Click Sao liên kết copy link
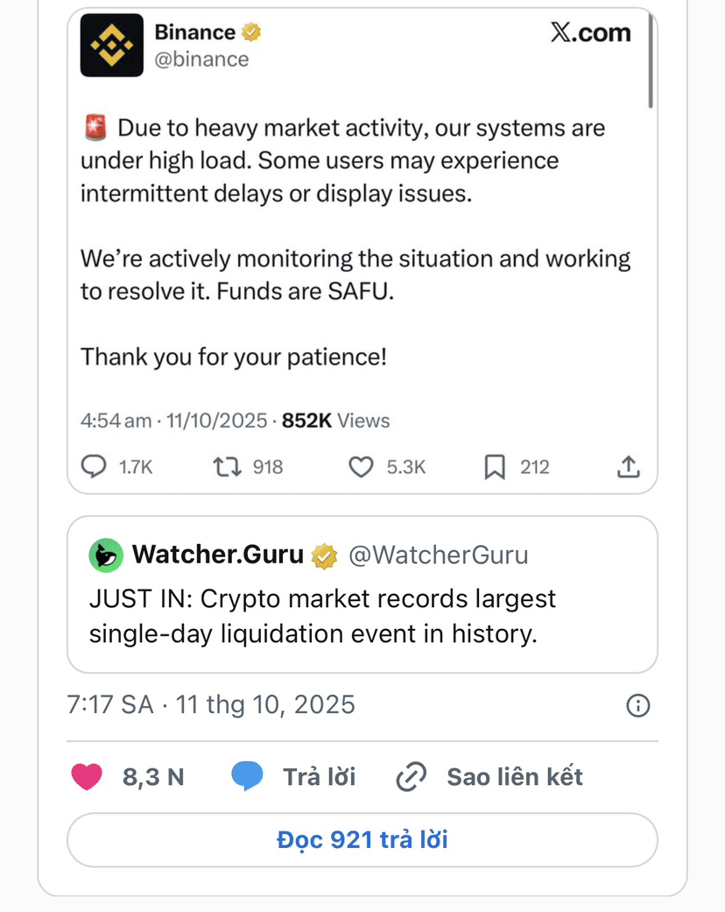Viewport: 725px width, 912px height. [514, 776]
